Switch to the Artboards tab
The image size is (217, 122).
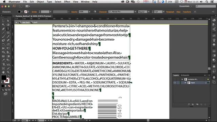click(185, 75)
